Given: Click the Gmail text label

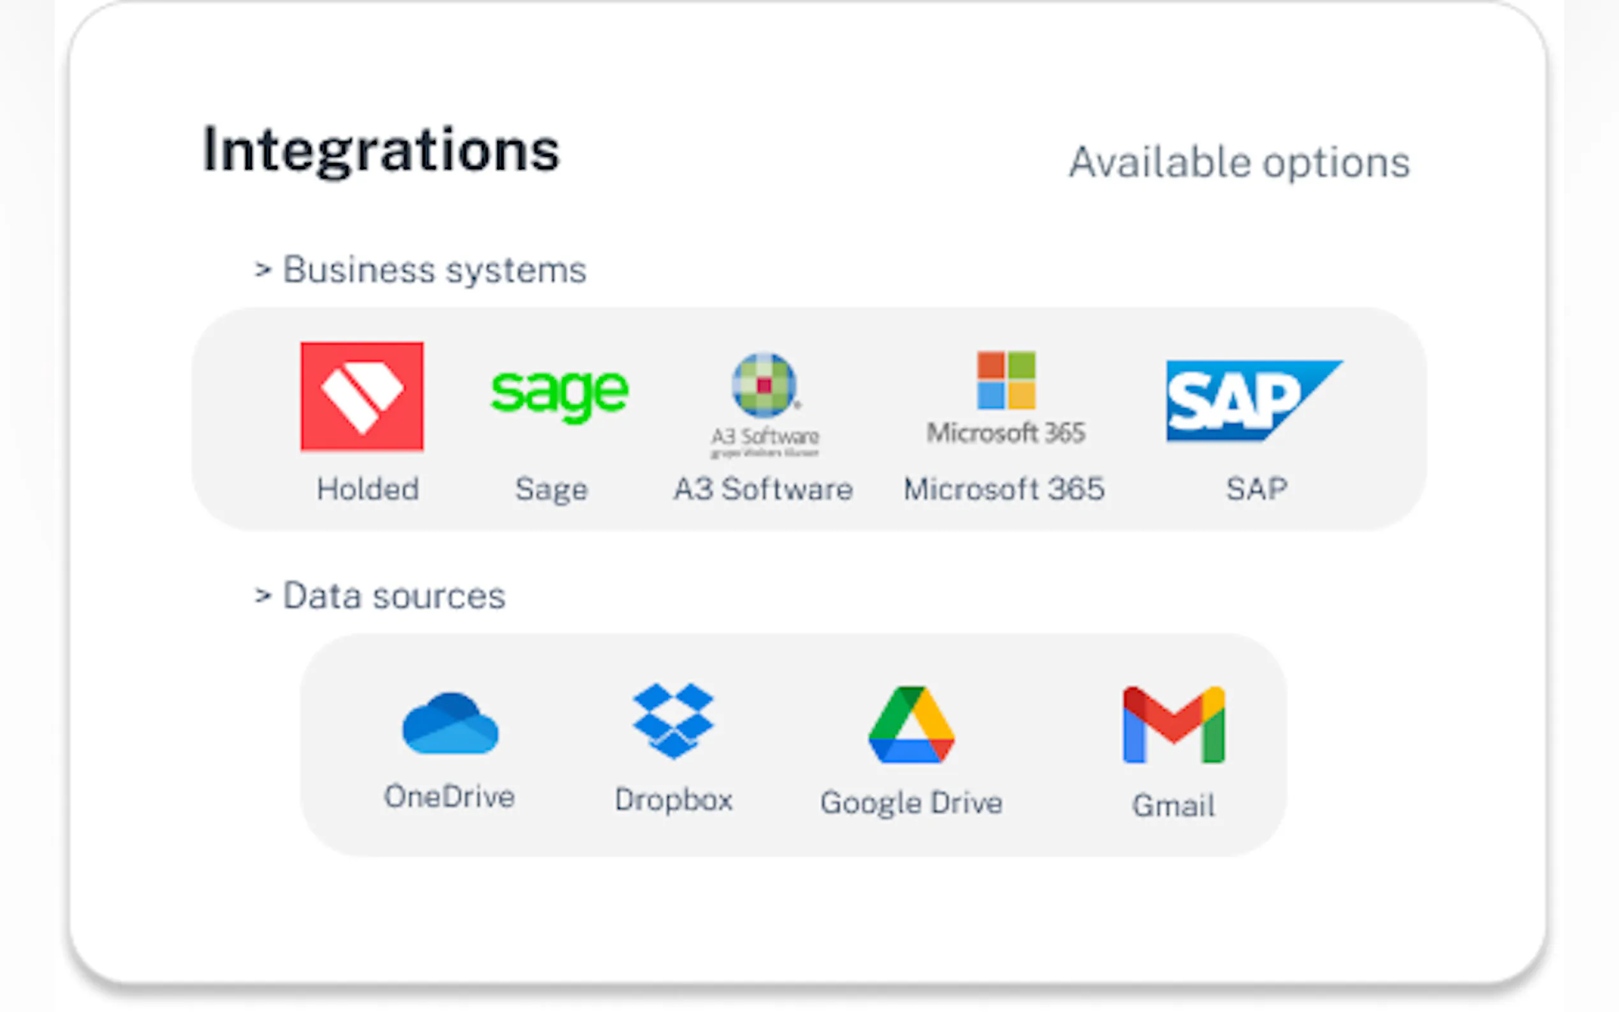Looking at the screenshot, I should tap(1173, 805).
